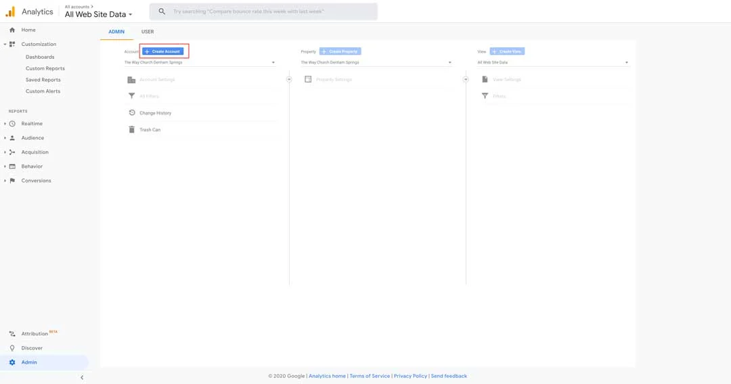Expand the Audience reports arrow
The width and height of the screenshot is (731, 384).
coord(5,138)
